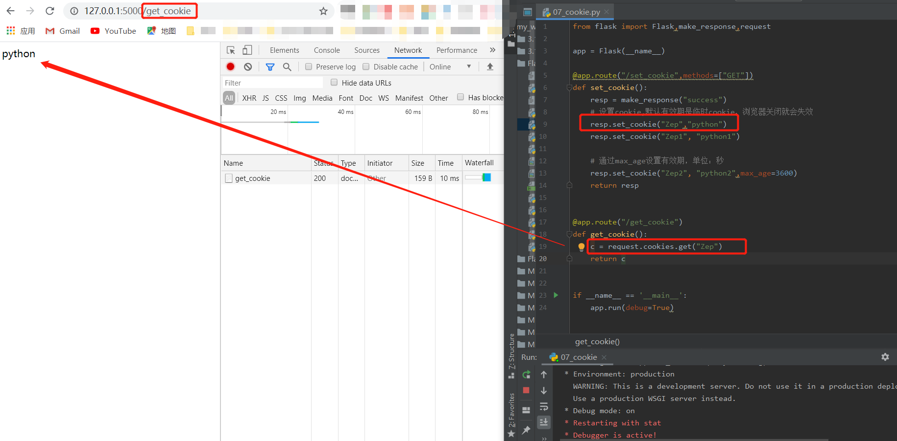The height and width of the screenshot is (441, 897).
Task: Check Hide data URLs
Action: (x=334, y=83)
